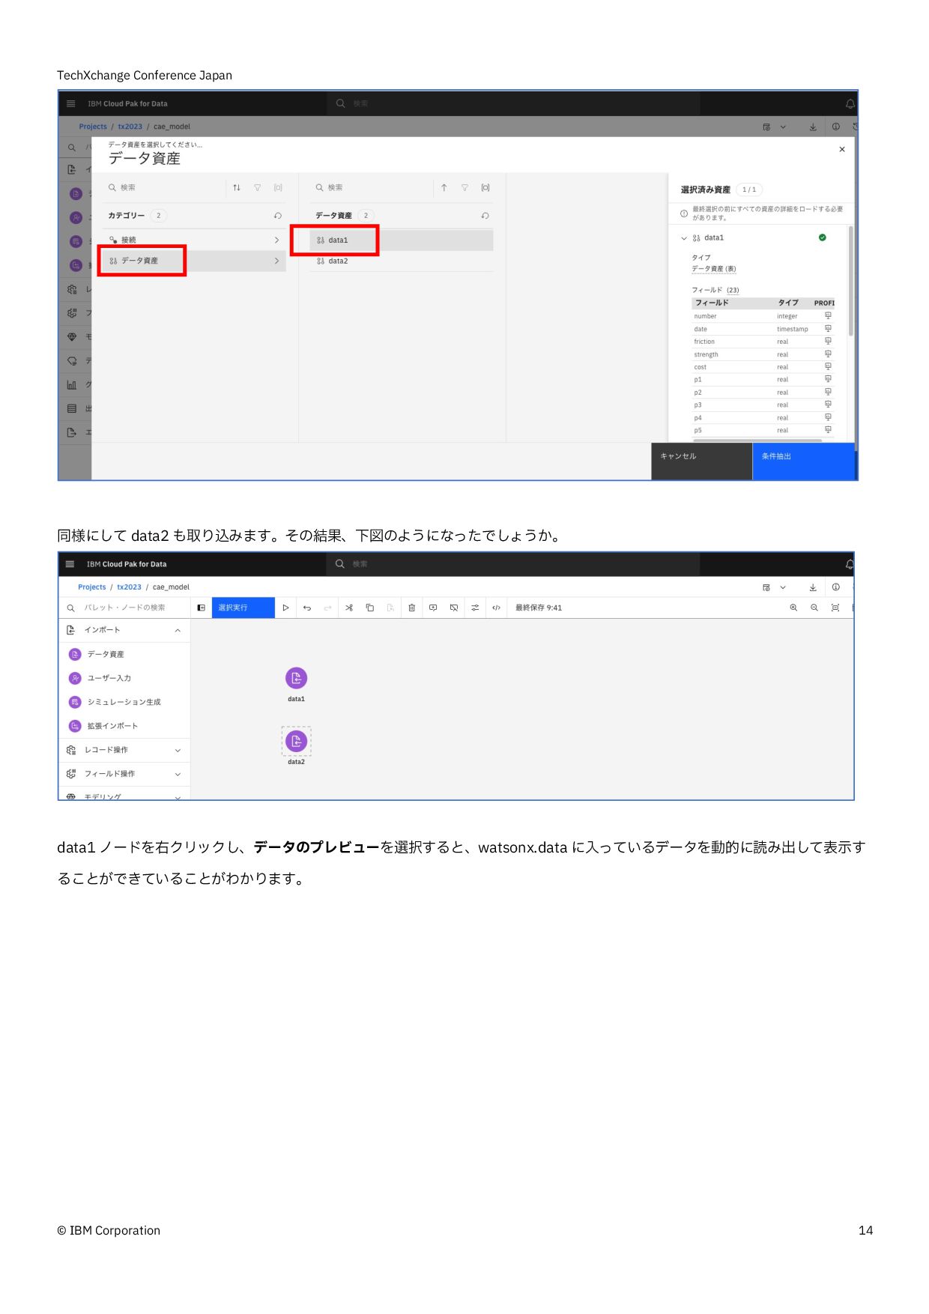This screenshot has height=1314, width=929.
Task: Open hamburger menu in lower canvas screenshot
Action: point(70,564)
